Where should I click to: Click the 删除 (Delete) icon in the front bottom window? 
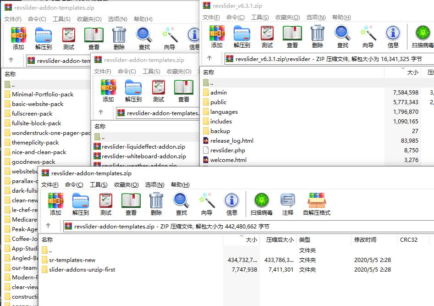coord(156,204)
